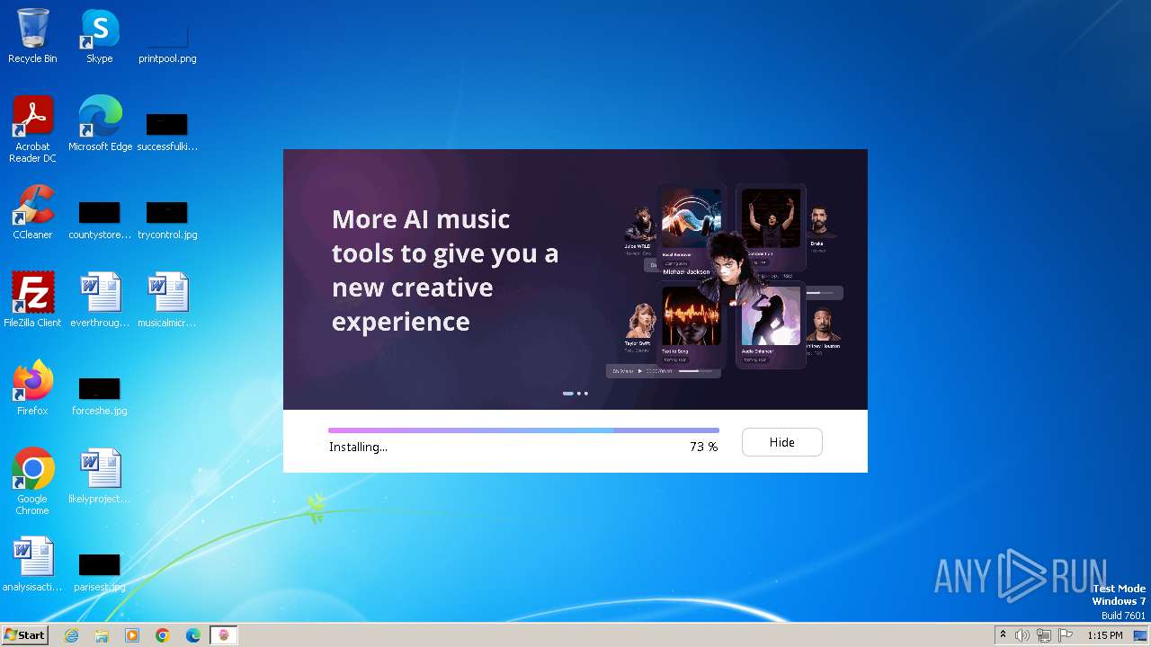Select the CCleaner desktop shortcut

pos(32,212)
